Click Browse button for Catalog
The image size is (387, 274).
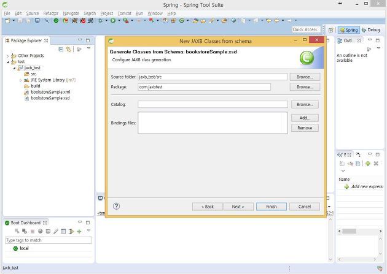click(x=305, y=104)
